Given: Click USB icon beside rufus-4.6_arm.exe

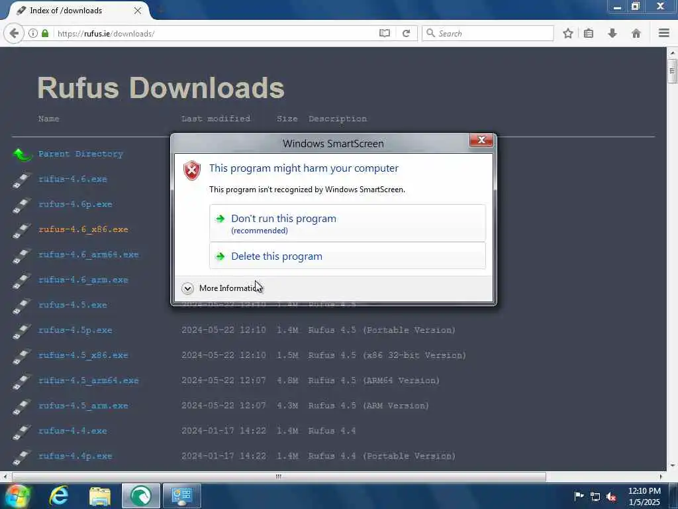Looking at the screenshot, I should 22,281.
